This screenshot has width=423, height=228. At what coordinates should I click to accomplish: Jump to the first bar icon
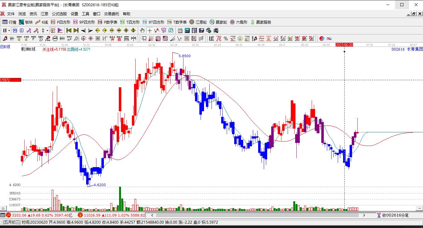(69, 30)
